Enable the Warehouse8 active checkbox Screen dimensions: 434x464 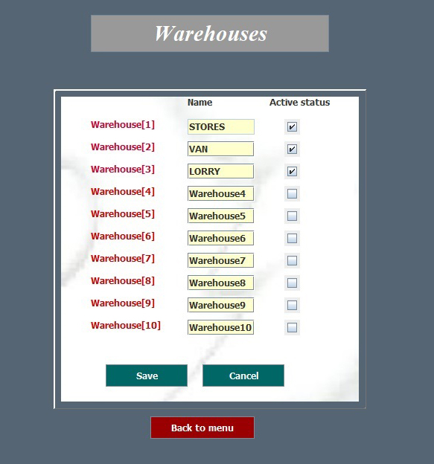pyautogui.click(x=292, y=283)
